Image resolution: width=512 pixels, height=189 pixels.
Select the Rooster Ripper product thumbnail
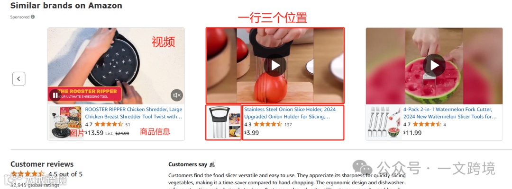[x=65, y=123]
